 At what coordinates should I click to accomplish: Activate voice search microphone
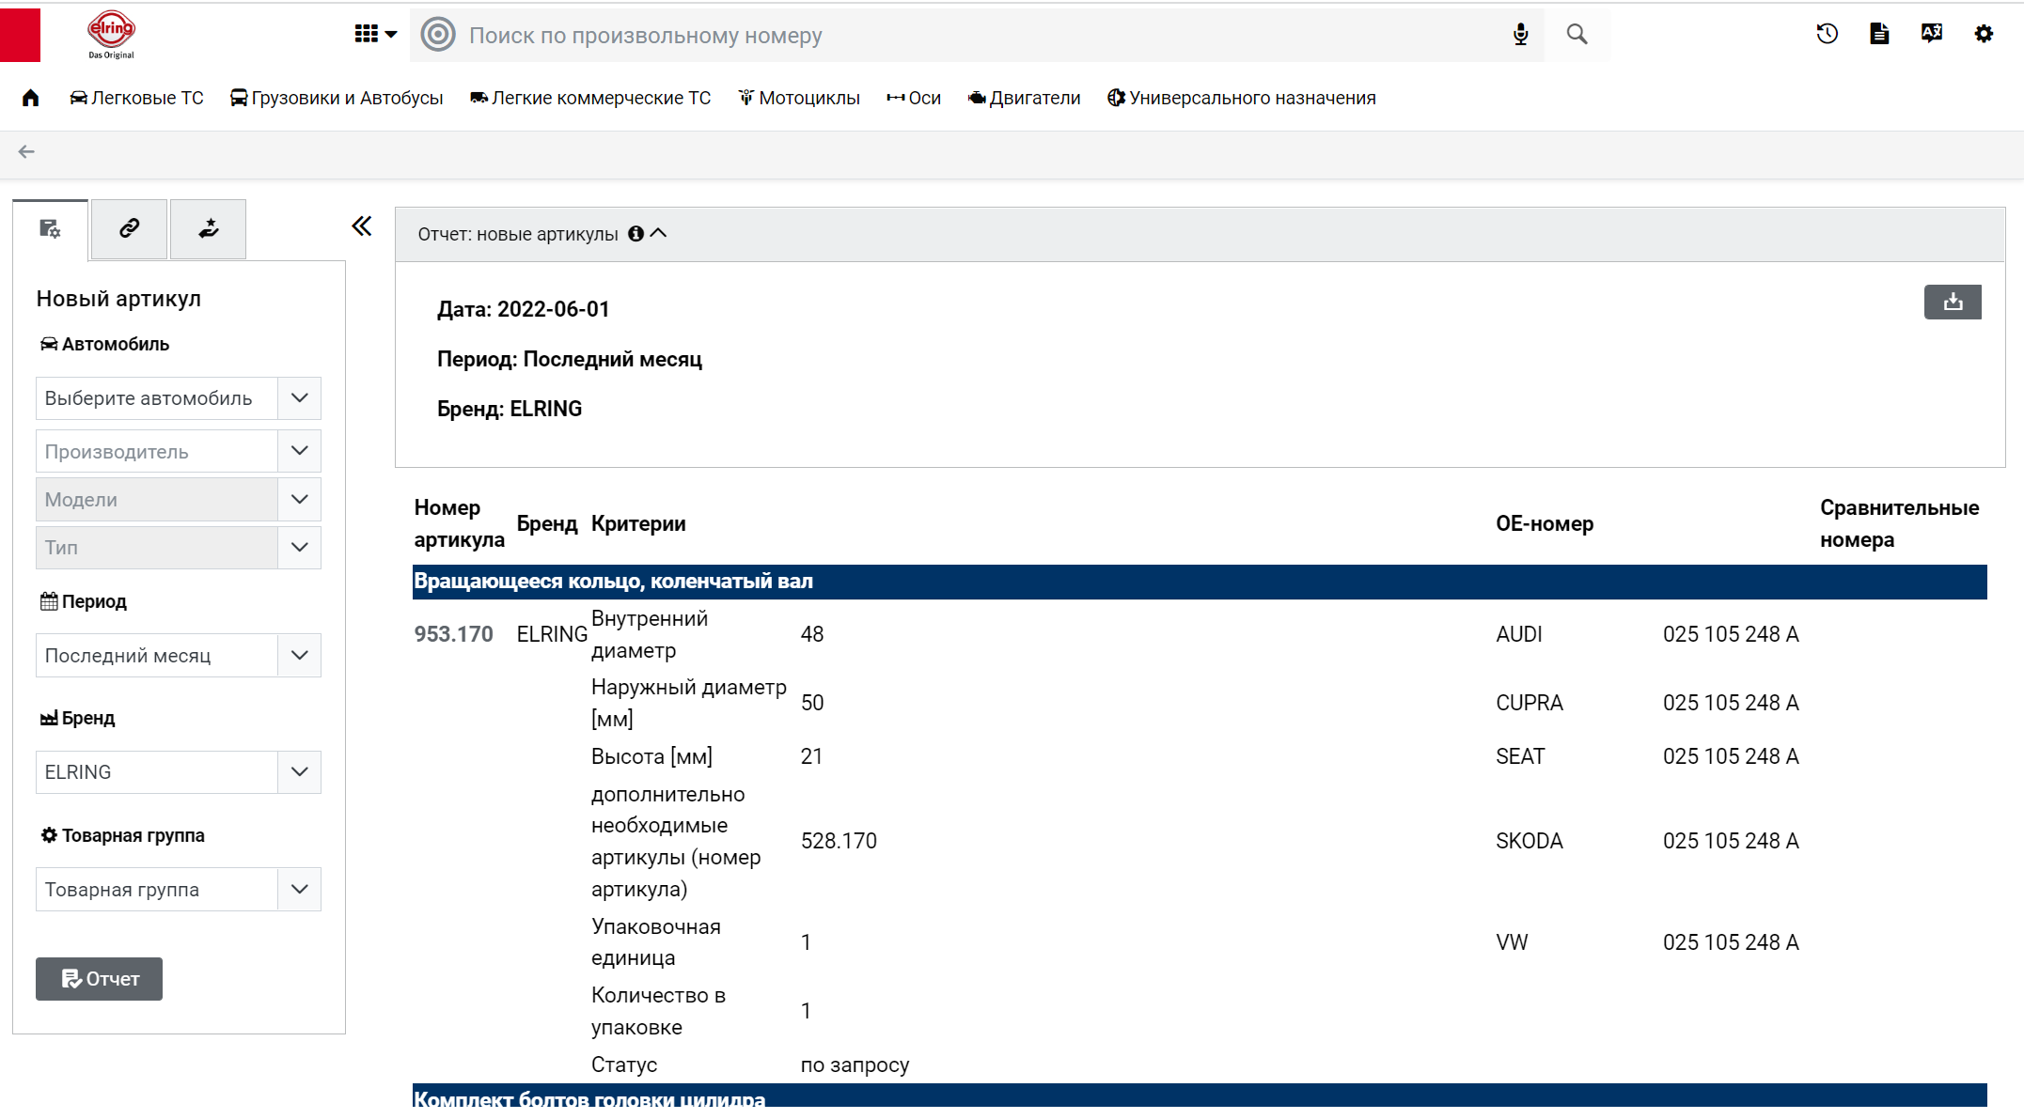[x=1520, y=35]
